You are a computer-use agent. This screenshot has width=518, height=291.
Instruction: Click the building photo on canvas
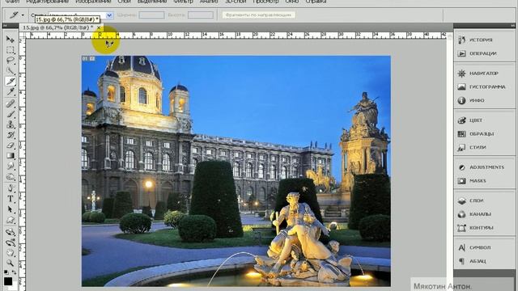(x=236, y=171)
